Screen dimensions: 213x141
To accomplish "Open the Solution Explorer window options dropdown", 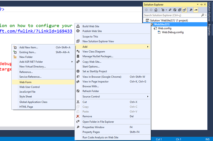I will (198, 5).
